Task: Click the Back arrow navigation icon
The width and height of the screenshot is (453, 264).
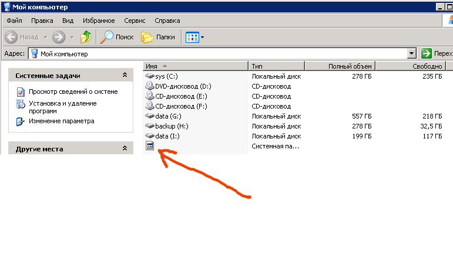Action: pyautogui.click(x=12, y=37)
